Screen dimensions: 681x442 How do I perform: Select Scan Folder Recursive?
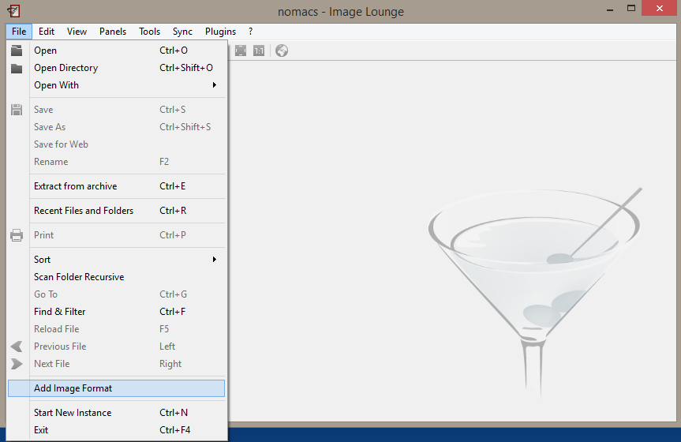click(x=117, y=277)
